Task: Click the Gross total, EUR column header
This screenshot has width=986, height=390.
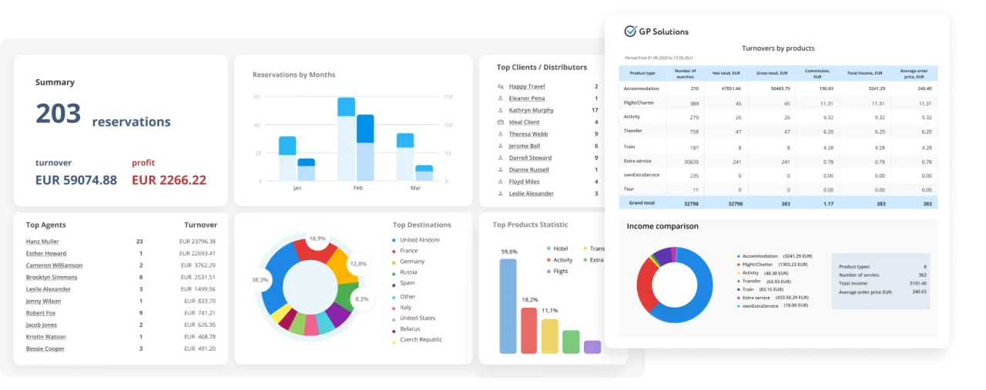Action: (x=773, y=73)
